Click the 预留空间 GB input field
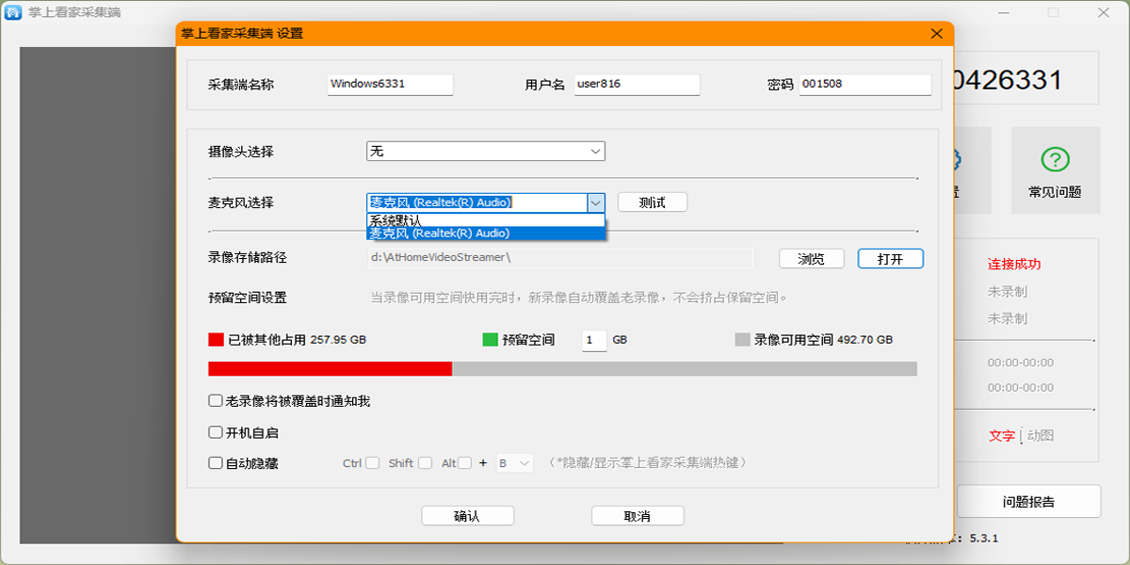The image size is (1130, 565). pos(593,341)
